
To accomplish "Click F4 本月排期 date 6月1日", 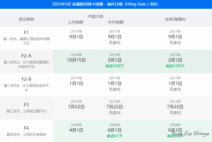I will (x=115, y=130).
